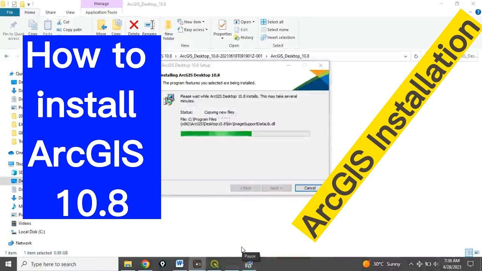
Task: Click the red Delete X icon
Action: pos(134,25)
